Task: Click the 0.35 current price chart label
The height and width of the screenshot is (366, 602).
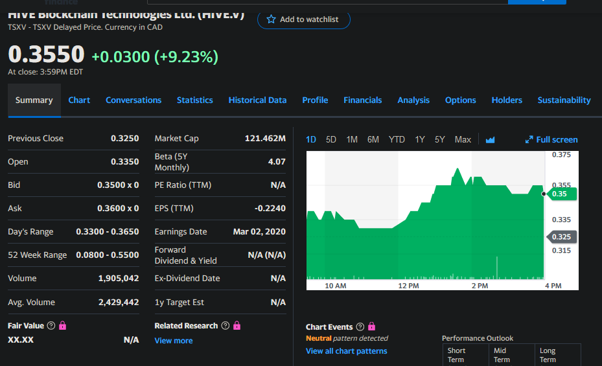Action: tap(560, 194)
